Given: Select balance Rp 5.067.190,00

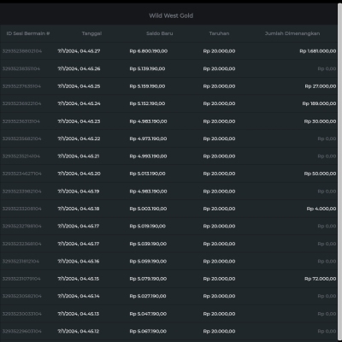Looking at the screenshot, I should click(x=148, y=331).
